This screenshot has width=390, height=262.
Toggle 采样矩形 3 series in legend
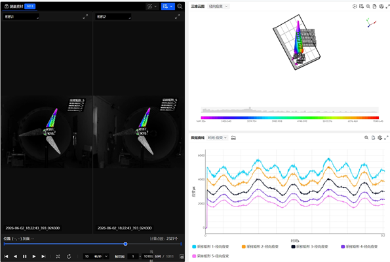pos(309,246)
